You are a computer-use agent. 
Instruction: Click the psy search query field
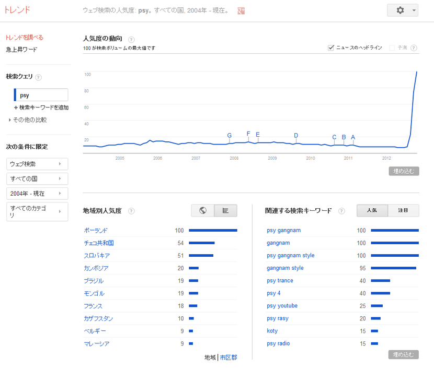coord(41,95)
